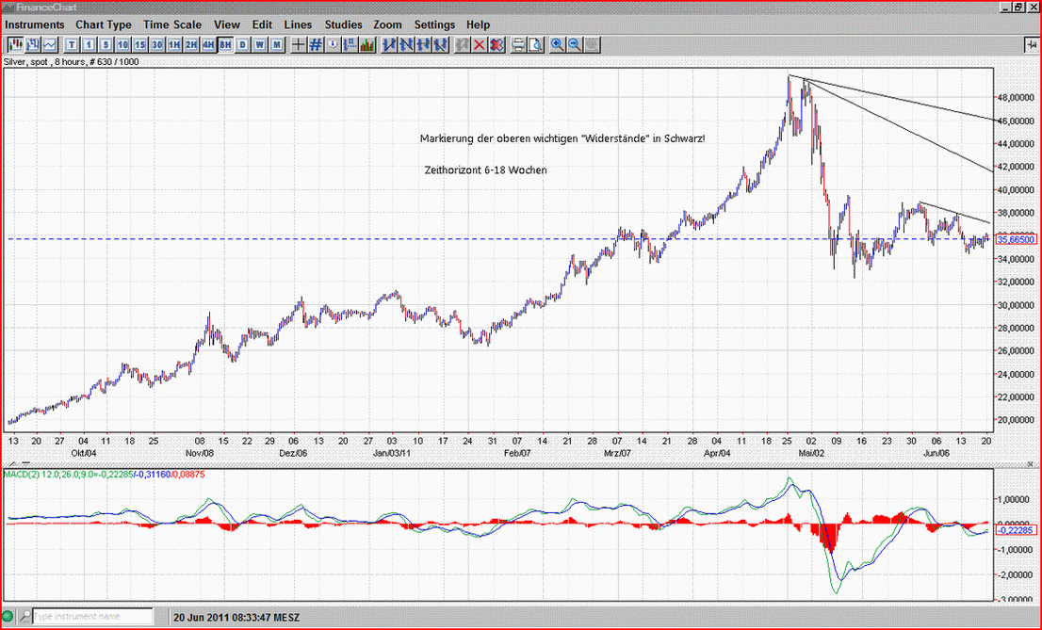Set time scale to 5 minutes

point(106,45)
